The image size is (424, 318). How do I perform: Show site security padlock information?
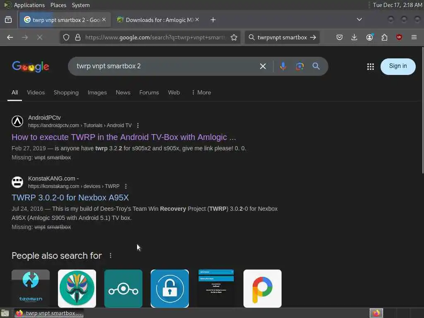(78, 37)
